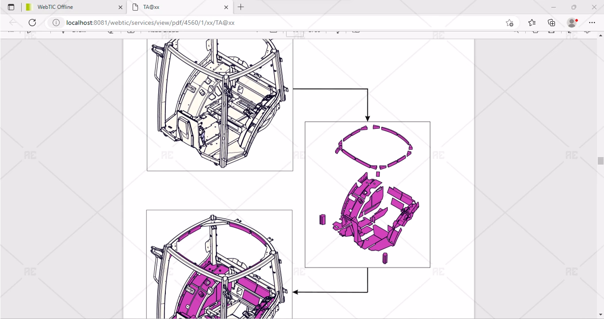Image resolution: width=604 pixels, height=319 pixels.
Task: Select the TA@xx tab
Action: click(177, 7)
